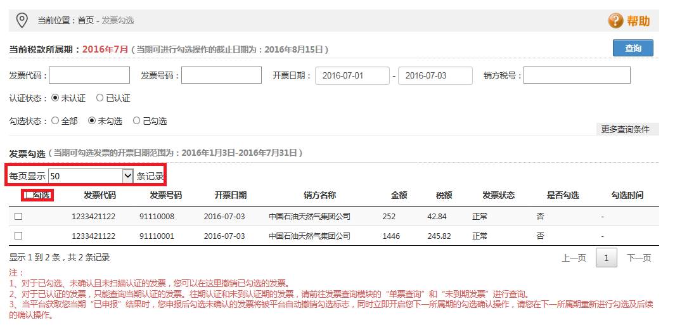This screenshot has width=675, height=325.
Task: Focus the 发票代码 input field
Action: tap(89, 75)
